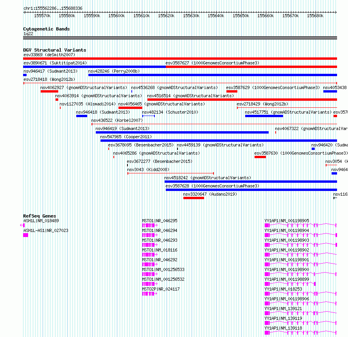This screenshot has height=337, width=348.
Task: Click YY1AP1|NM_001198899 gene label
Action: pyautogui.click(x=287, y=279)
